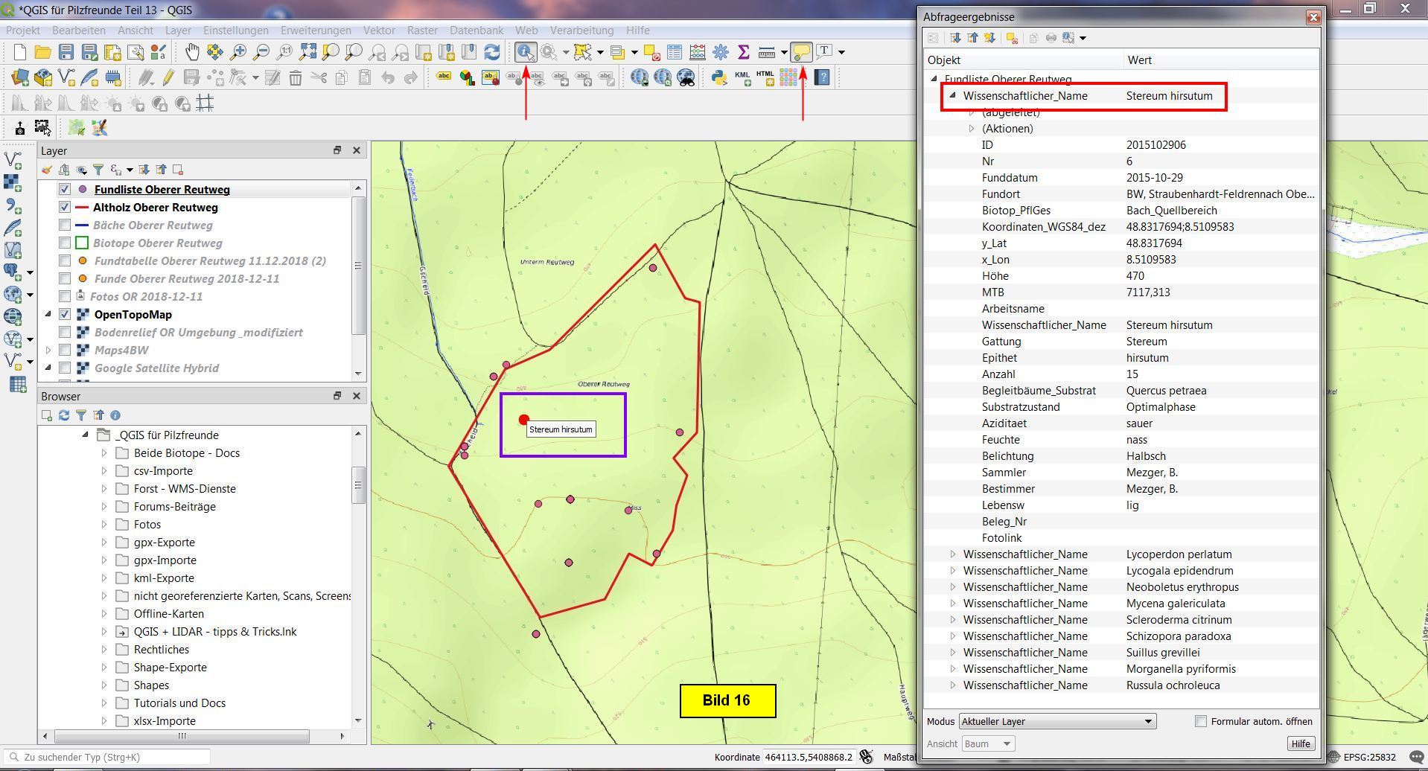
Task: Check 'Formular autom. öffnen' checkbox
Action: (x=1200, y=721)
